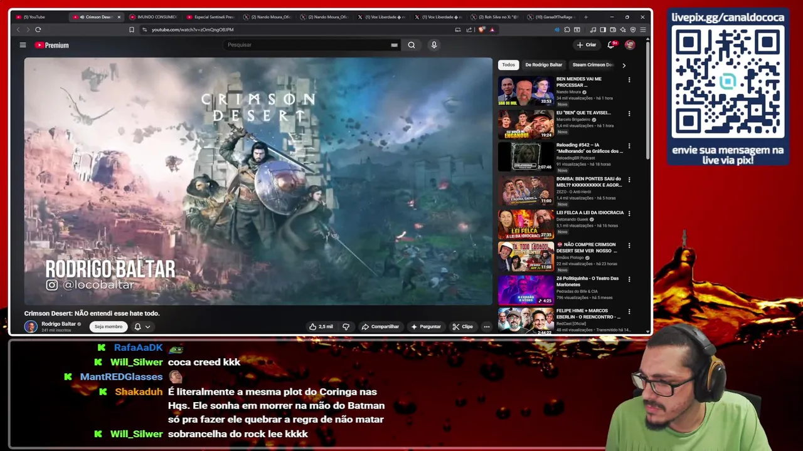Viewport: 803px width, 451px height.
Task: Select the Steam Crimson Desert filter chip
Action: (x=593, y=65)
